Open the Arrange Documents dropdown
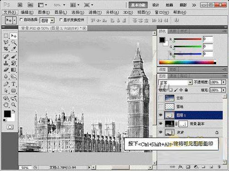229x171 pixels. tap(75, 5)
